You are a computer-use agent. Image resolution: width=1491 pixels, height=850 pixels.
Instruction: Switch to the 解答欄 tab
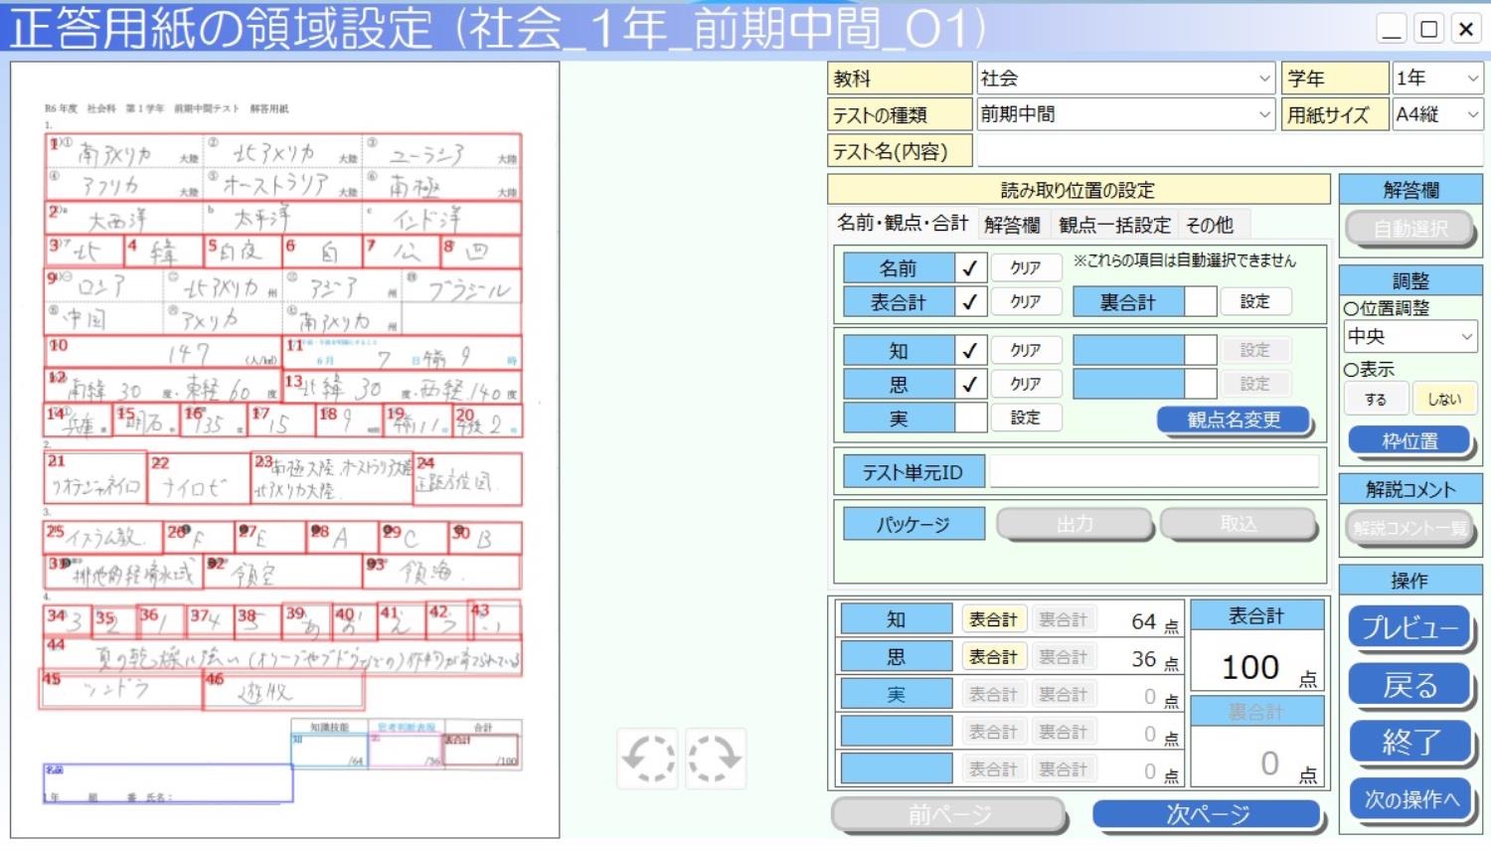pyautogui.click(x=1013, y=225)
